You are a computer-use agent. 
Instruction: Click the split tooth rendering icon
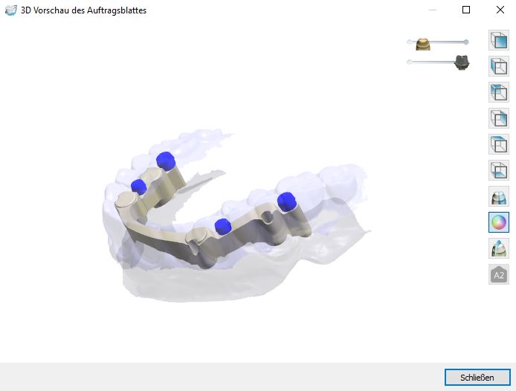coord(499,196)
